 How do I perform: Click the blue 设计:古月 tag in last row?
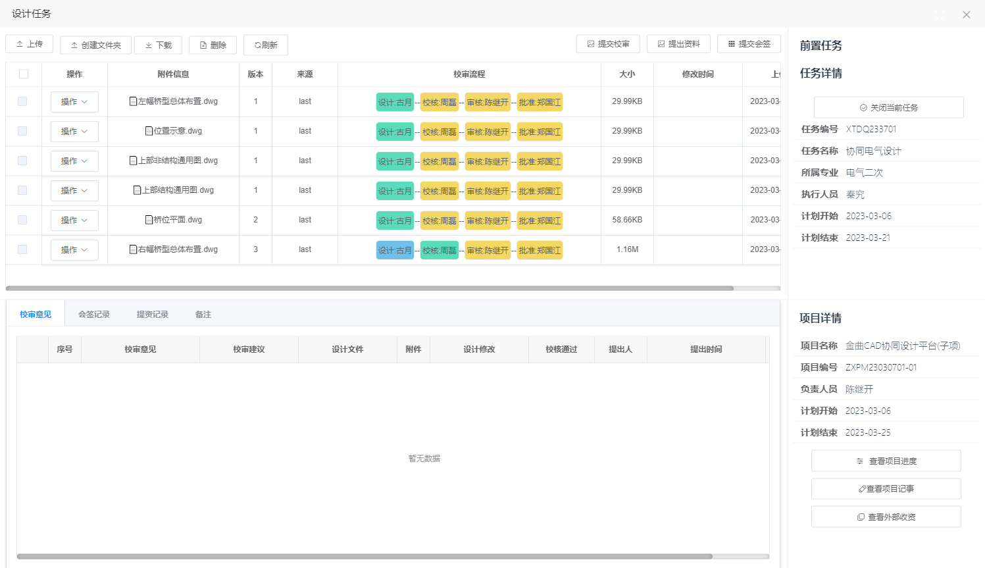pos(395,251)
